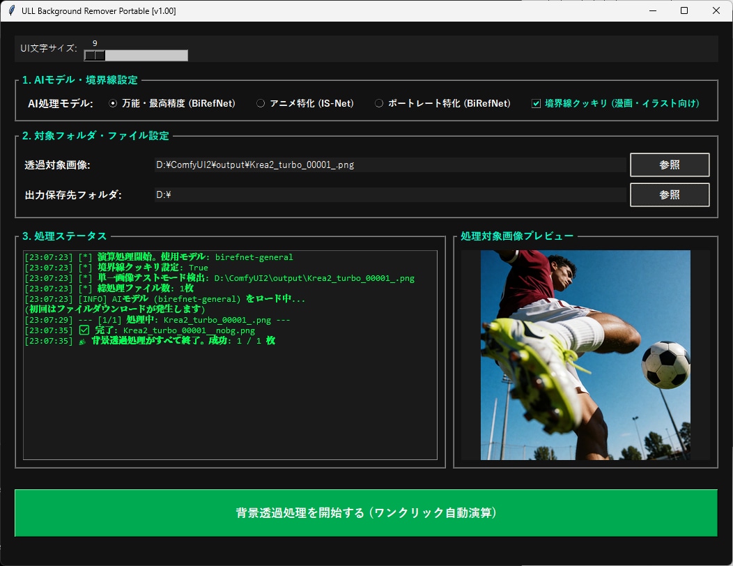Image resolution: width=733 pixels, height=566 pixels.
Task: Click the checkmark icon in 完了 log line
Action: [84, 330]
